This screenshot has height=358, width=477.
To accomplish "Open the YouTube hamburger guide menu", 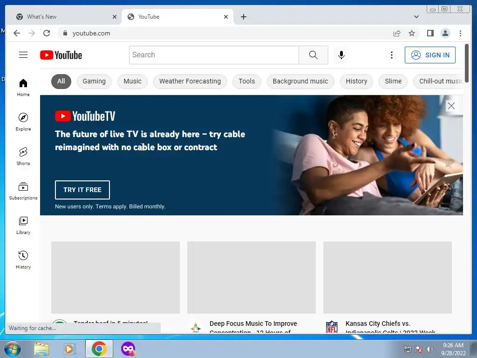I will click(x=23, y=55).
